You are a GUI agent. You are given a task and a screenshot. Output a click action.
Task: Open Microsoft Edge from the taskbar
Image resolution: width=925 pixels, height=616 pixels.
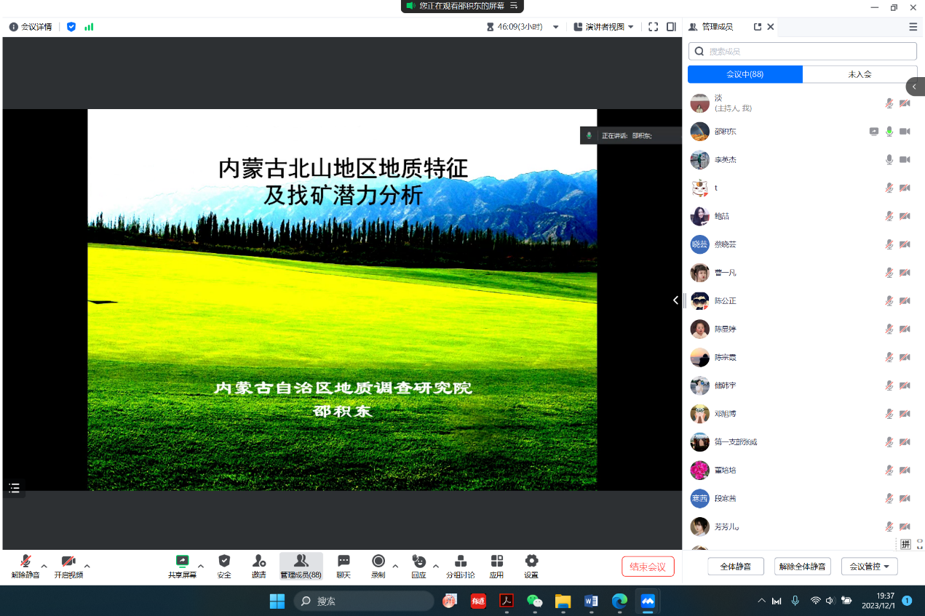[x=619, y=601]
